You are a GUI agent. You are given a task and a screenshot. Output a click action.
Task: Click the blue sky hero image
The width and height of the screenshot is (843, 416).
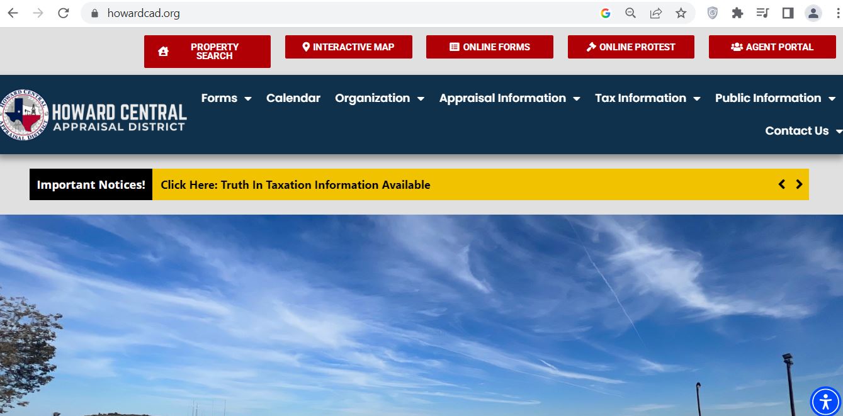click(x=421, y=315)
